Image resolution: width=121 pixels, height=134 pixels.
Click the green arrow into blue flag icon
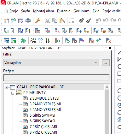point(99,40)
